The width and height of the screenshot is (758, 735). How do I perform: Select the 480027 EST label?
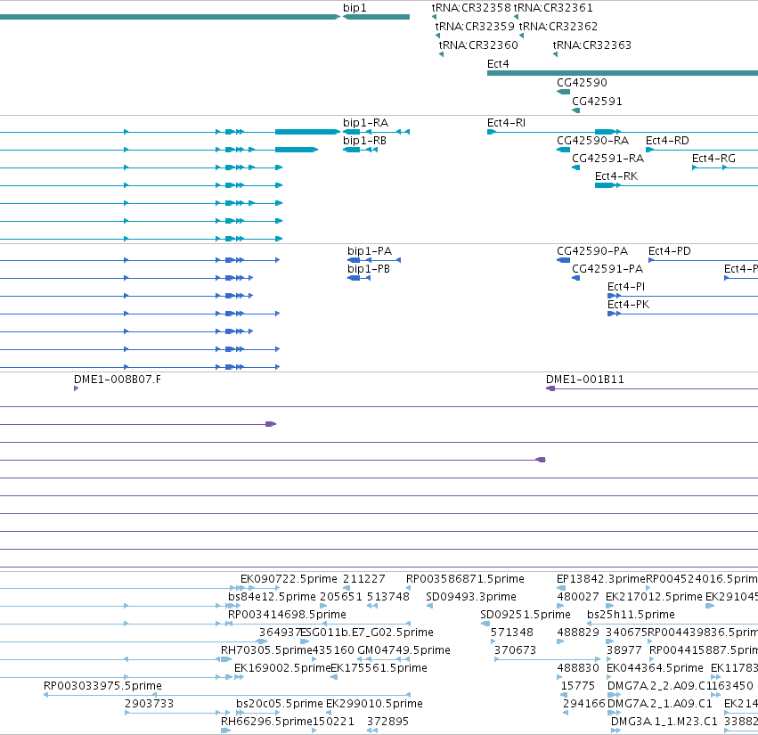[578, 597]
